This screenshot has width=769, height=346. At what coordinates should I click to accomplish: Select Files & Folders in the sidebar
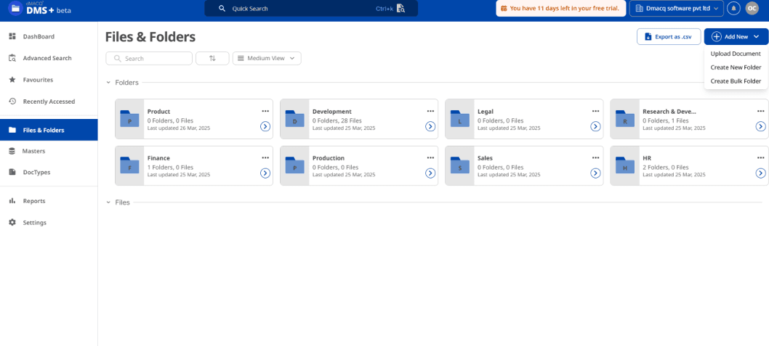tap(49, 130)
